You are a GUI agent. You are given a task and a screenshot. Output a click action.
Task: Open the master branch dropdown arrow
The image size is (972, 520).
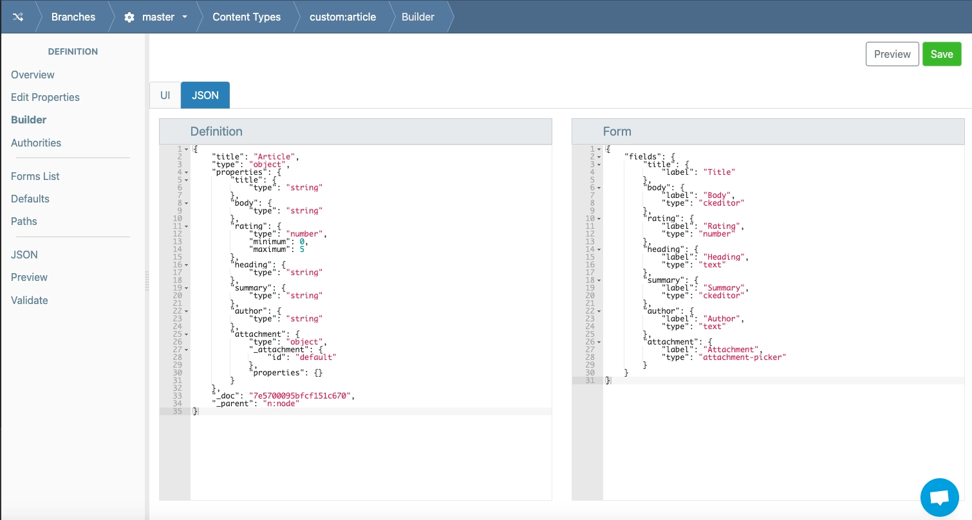(185, 17)
